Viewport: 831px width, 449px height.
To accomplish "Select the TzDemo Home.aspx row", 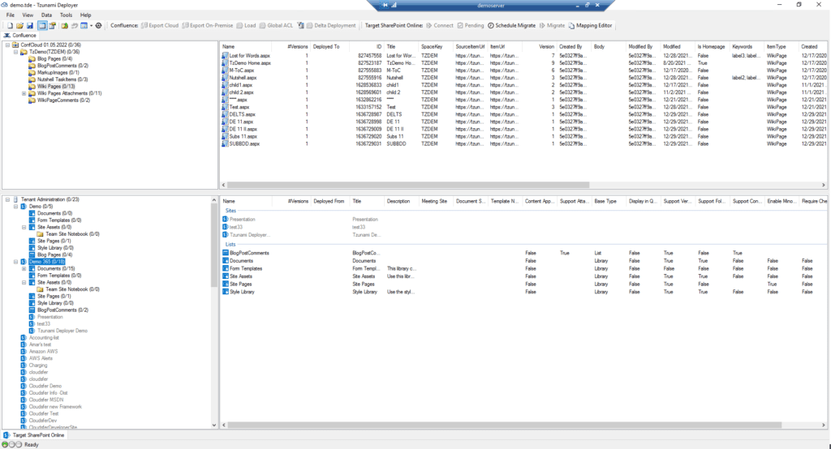I will (522, 63).
